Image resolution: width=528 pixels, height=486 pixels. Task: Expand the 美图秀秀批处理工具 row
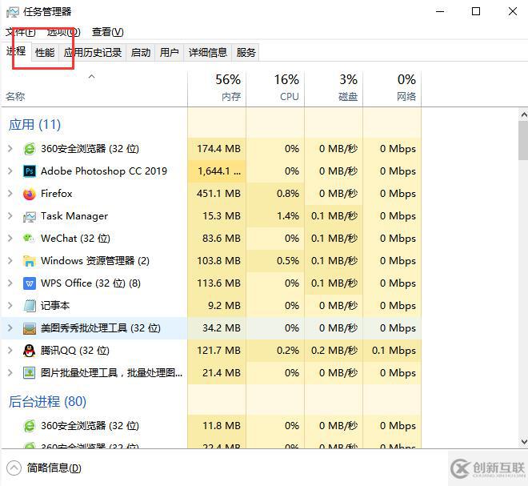(10, 328)
